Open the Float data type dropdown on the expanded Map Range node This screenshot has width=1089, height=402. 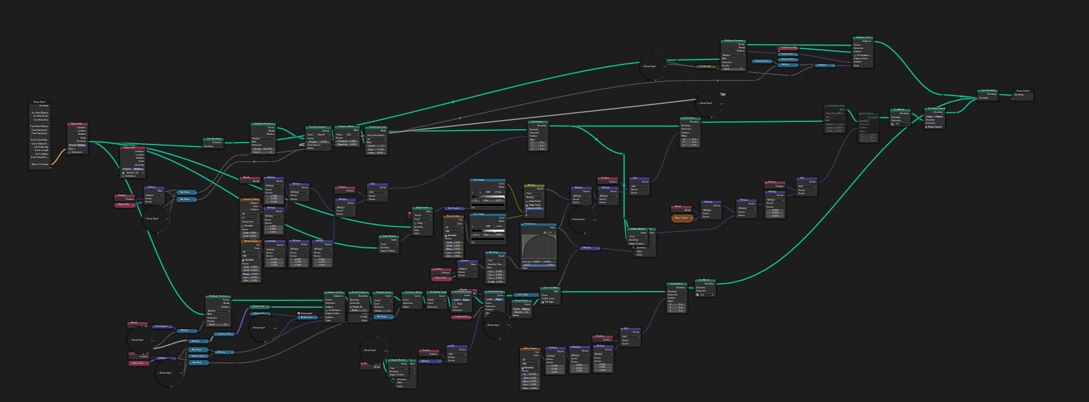click(494, 261)
